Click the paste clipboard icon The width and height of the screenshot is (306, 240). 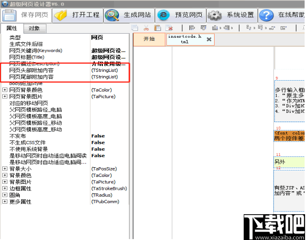click(157, 28)
